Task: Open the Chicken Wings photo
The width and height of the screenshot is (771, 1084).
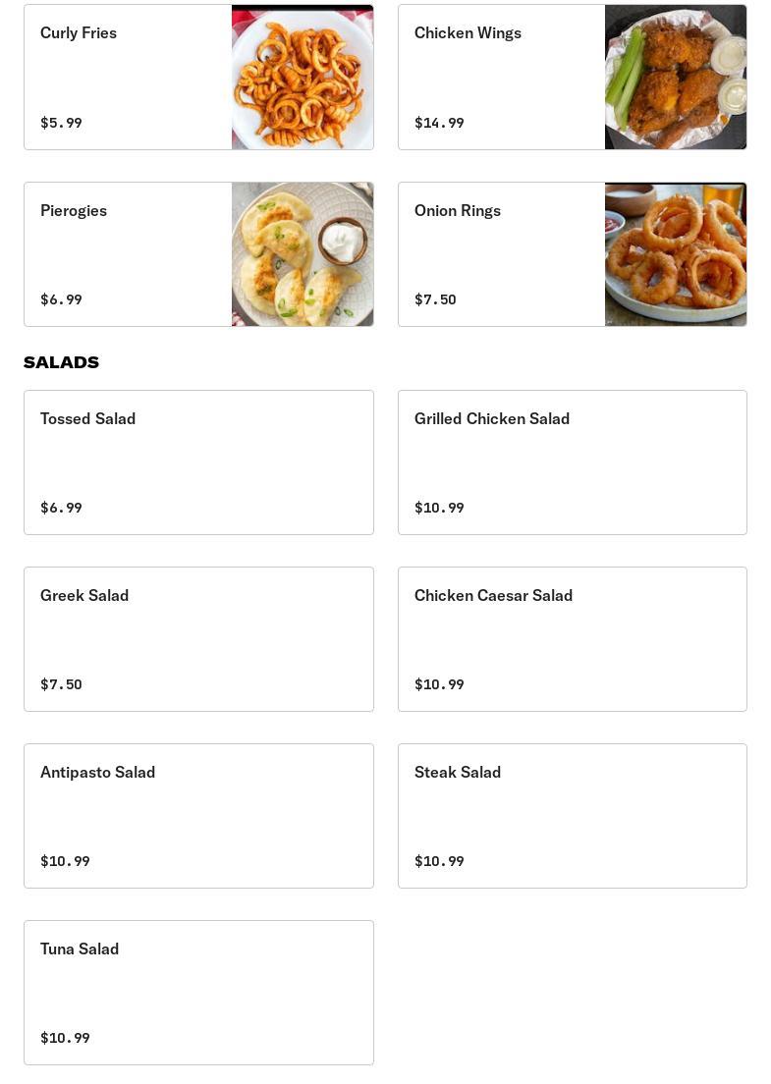Action: (676, 77)
